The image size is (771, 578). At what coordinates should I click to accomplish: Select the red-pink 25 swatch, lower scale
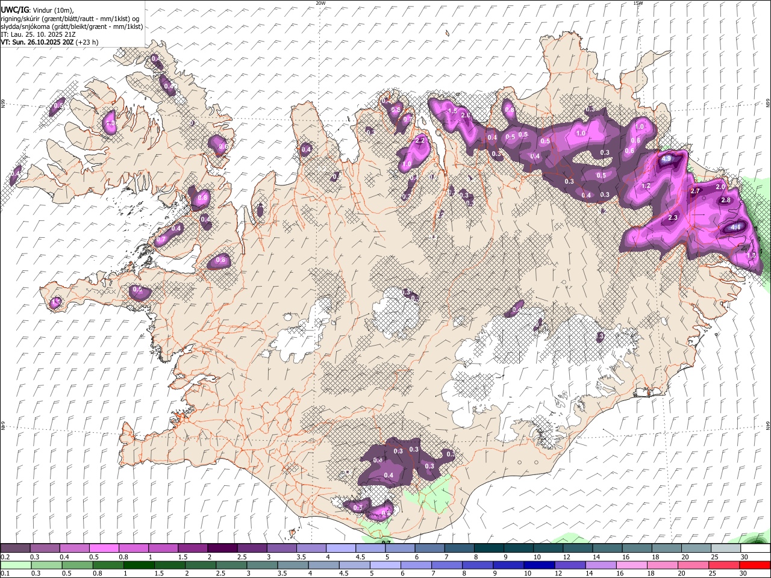coord(724,565)
